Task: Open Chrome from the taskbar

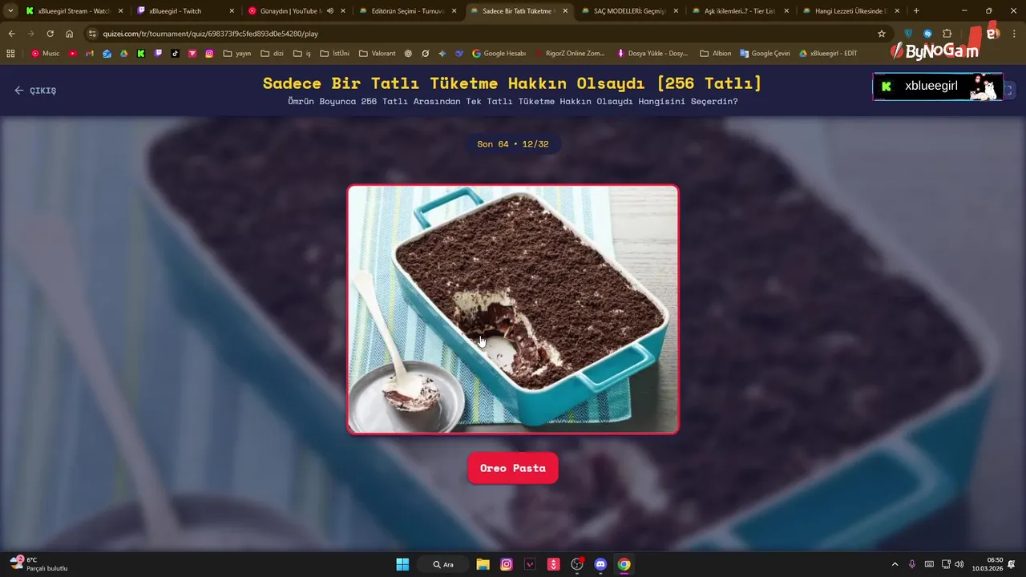Action: point(624,564)
